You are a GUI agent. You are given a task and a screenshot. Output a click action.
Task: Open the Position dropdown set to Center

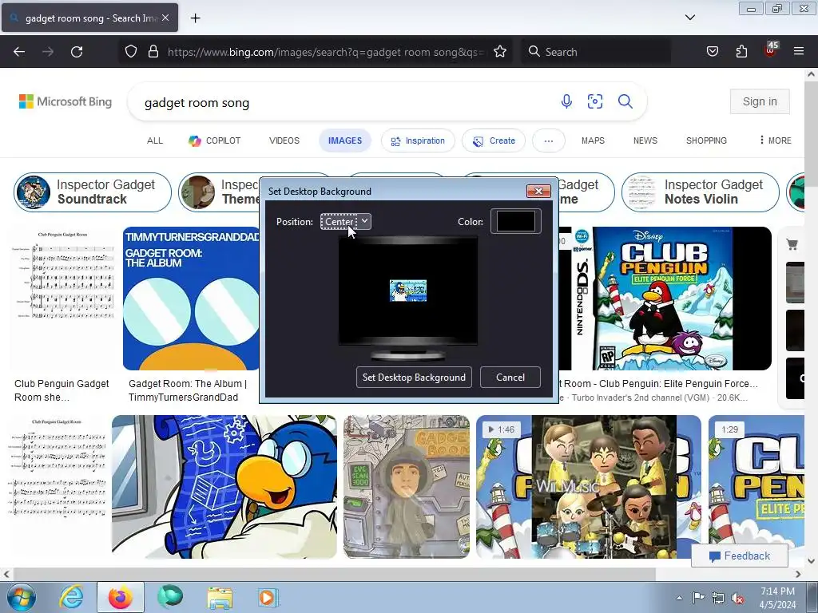pos(345,222)
